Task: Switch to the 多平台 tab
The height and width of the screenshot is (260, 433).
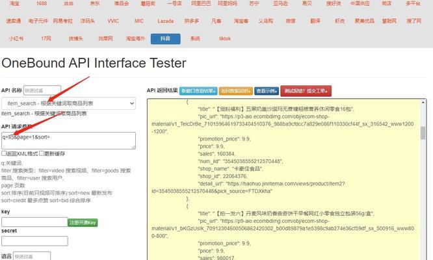Action: [x=413, y=3]
